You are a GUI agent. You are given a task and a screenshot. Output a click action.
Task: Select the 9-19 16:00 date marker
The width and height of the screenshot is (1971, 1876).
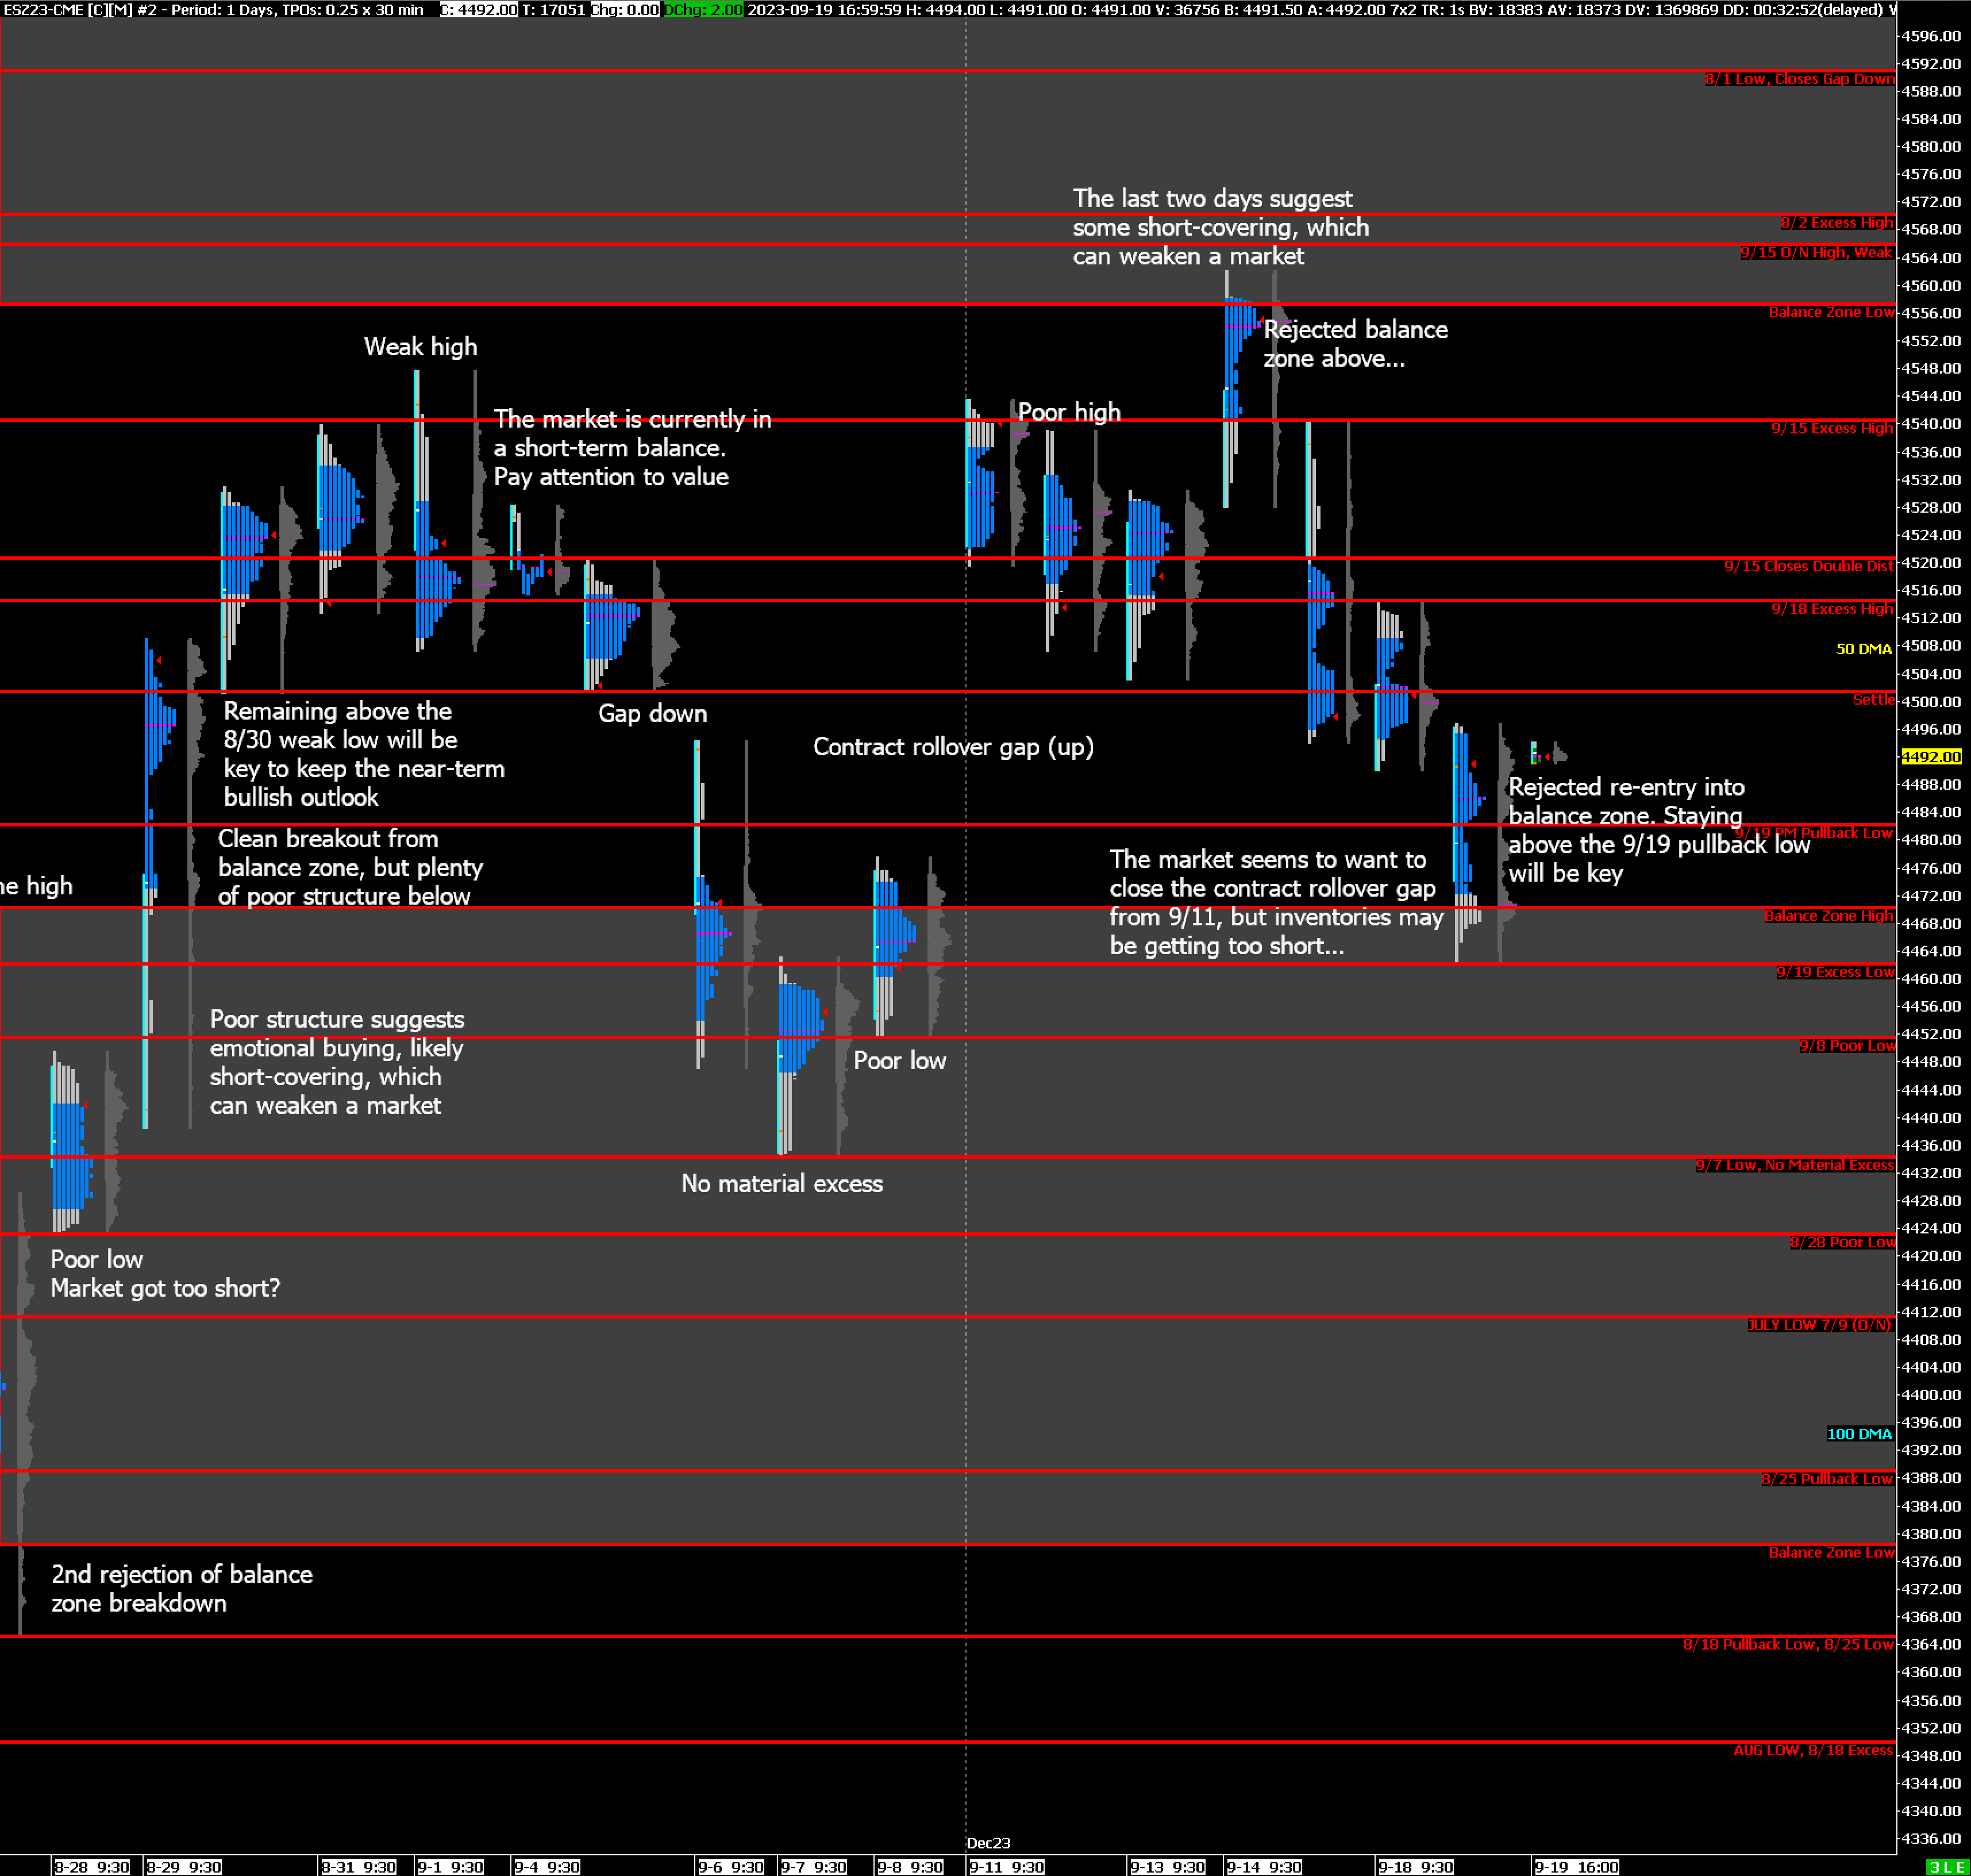point(1576,1867)
